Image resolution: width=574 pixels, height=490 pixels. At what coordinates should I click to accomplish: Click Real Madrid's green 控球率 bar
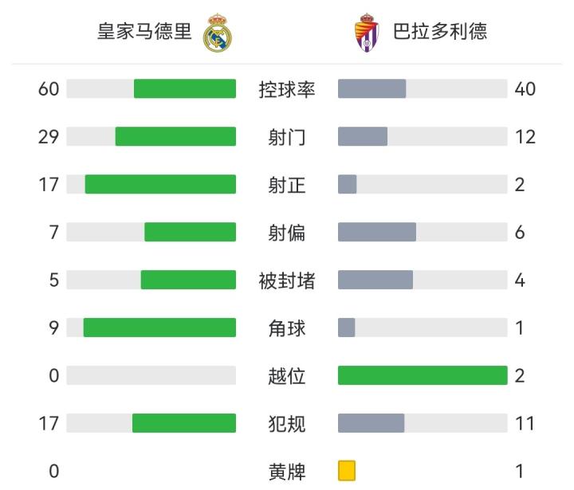pos(185,88)
